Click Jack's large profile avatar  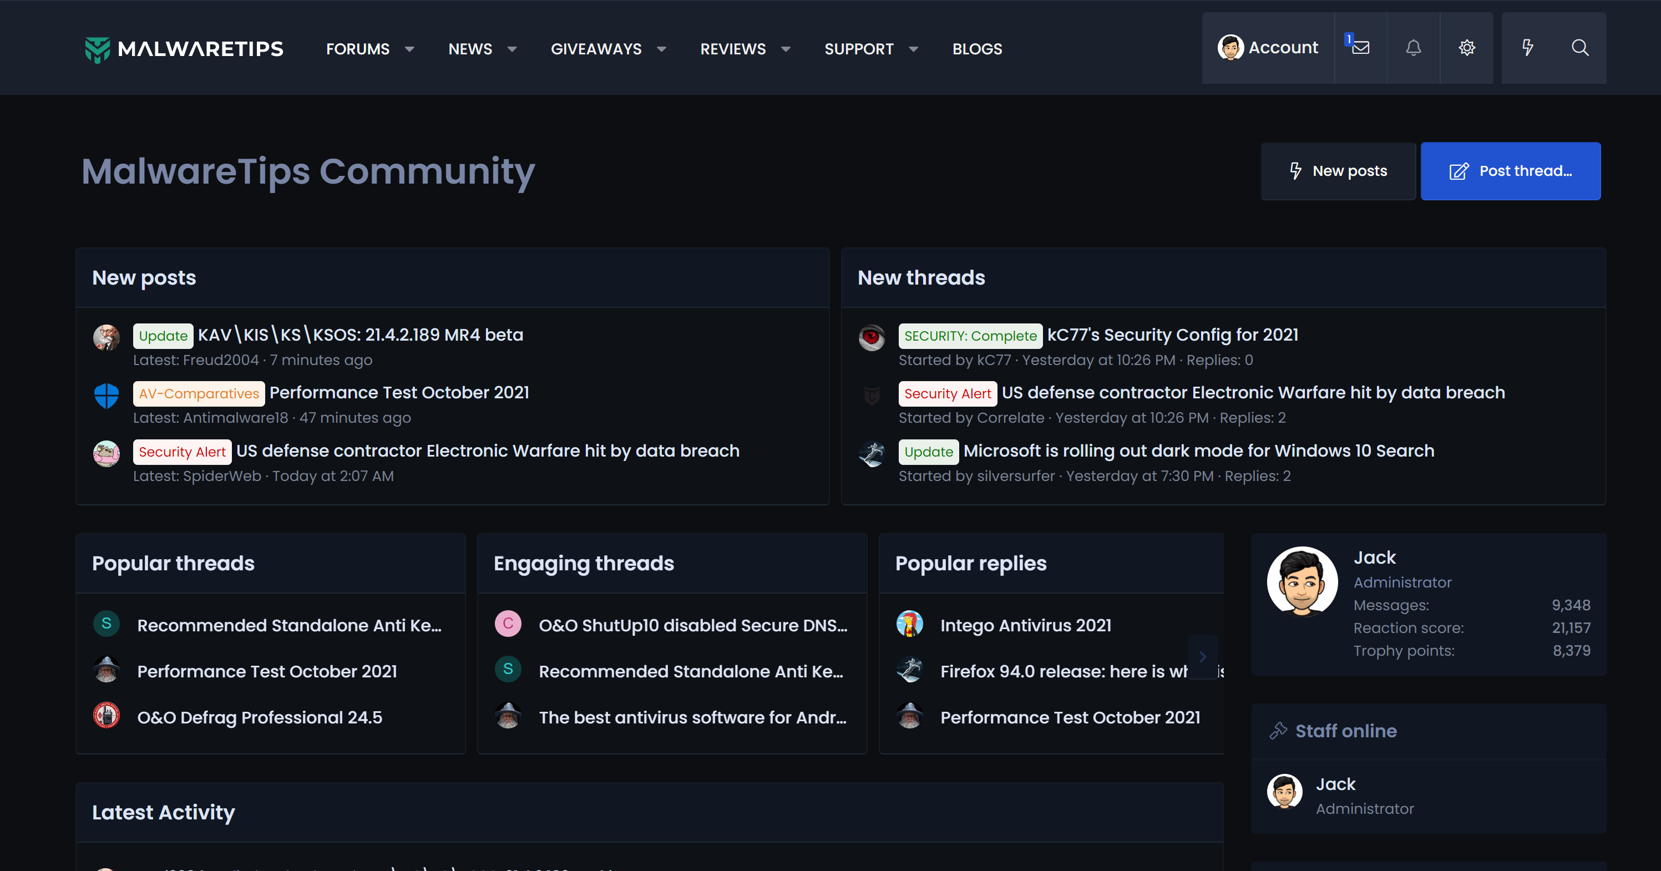1302,581
